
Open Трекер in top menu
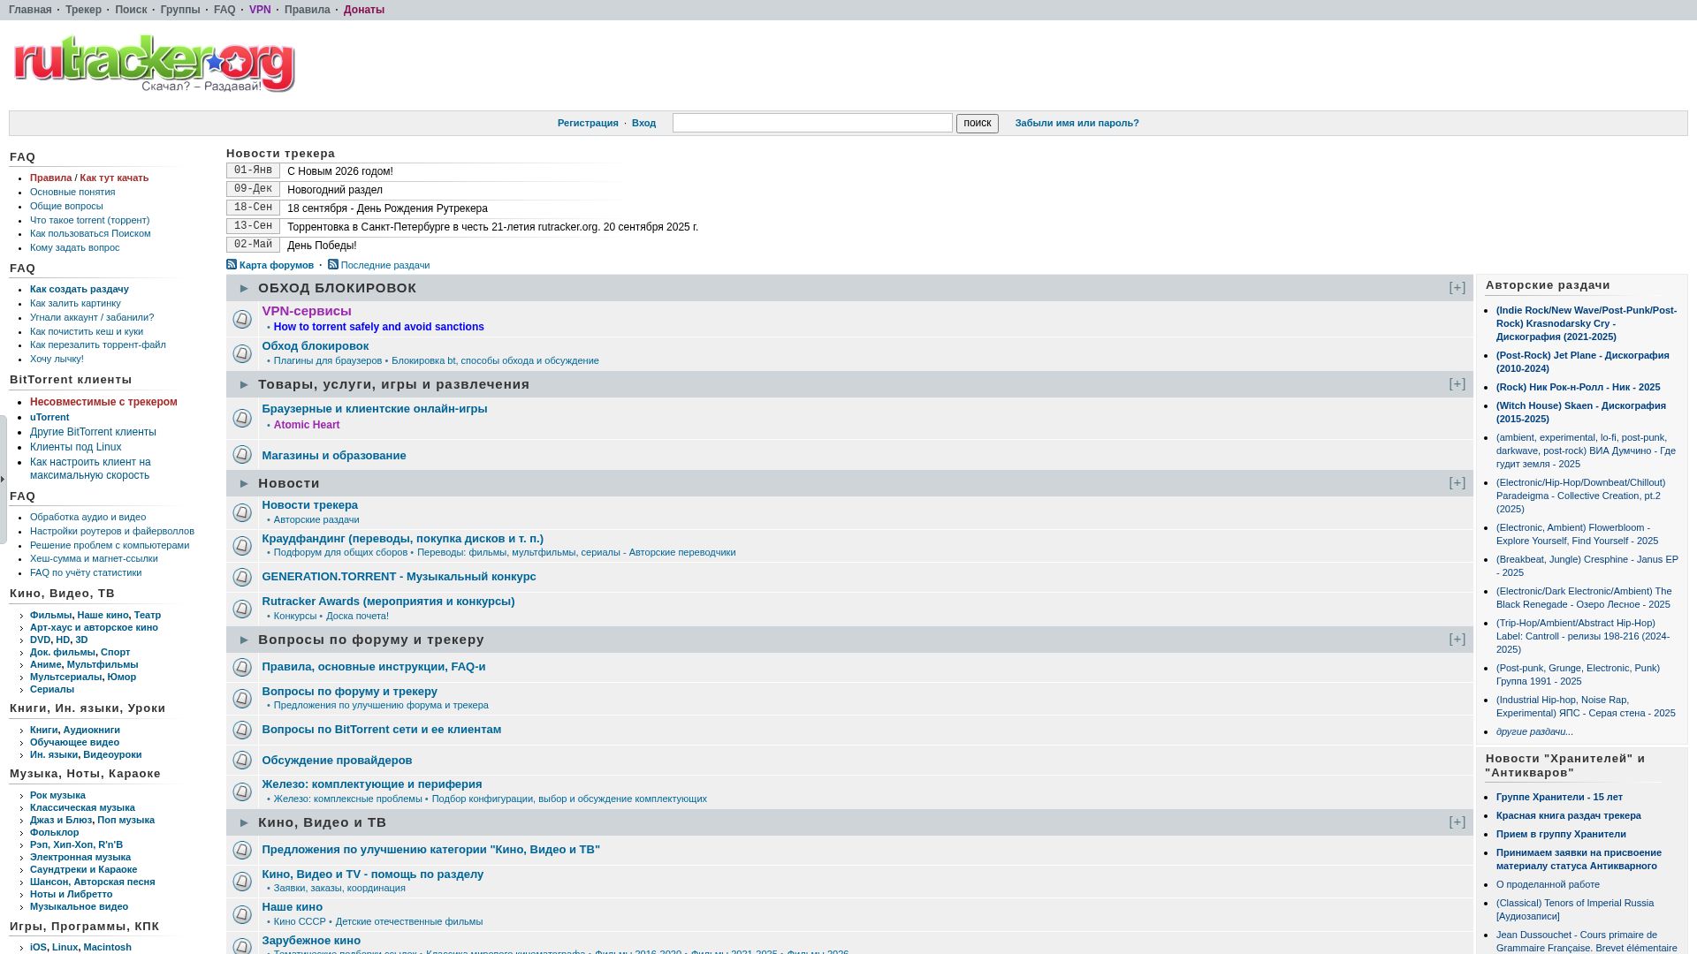pos(83,10)
